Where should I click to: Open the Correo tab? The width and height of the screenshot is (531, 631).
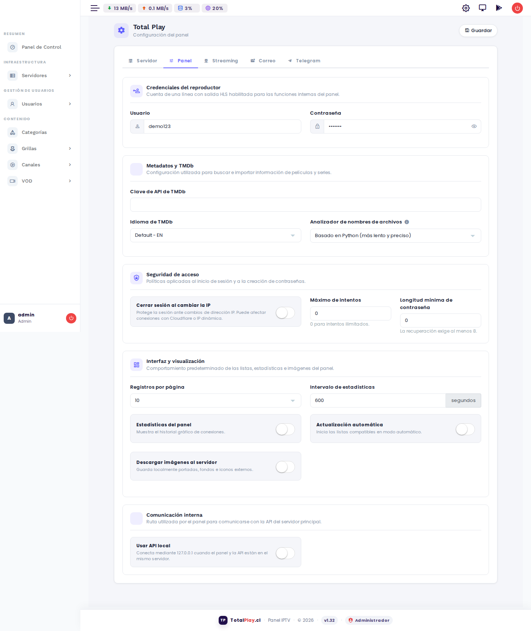point(263,61)
